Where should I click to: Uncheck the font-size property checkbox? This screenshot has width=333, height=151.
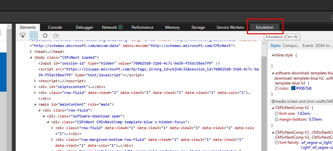276,113
